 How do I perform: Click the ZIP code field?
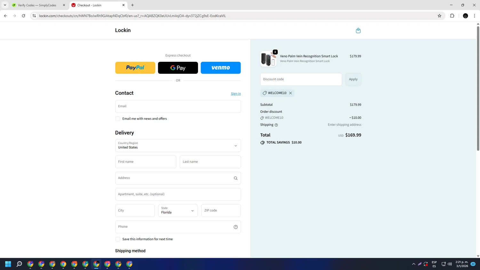tap(221, 210)
